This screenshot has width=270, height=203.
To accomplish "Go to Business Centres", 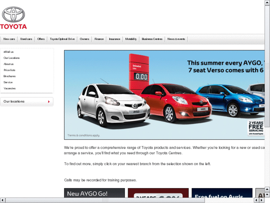I will 152,39.
